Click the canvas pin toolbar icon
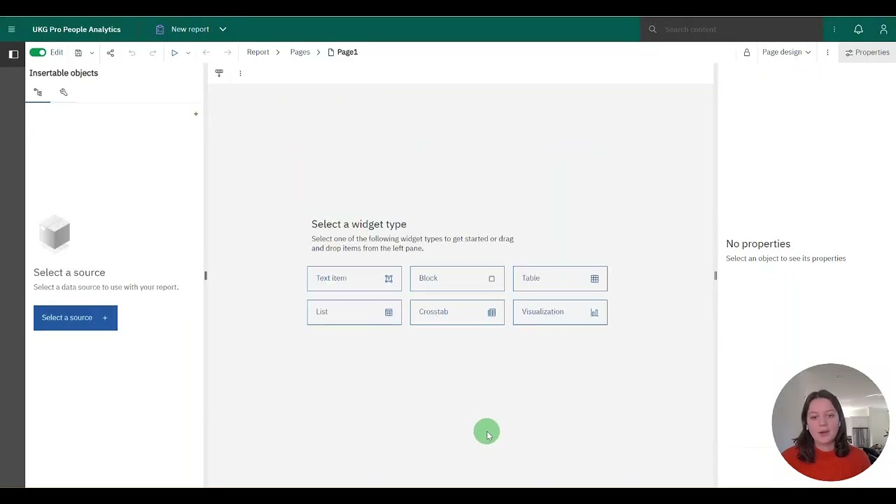The height and width of the screenshot is (504, 896). point(219,73)
